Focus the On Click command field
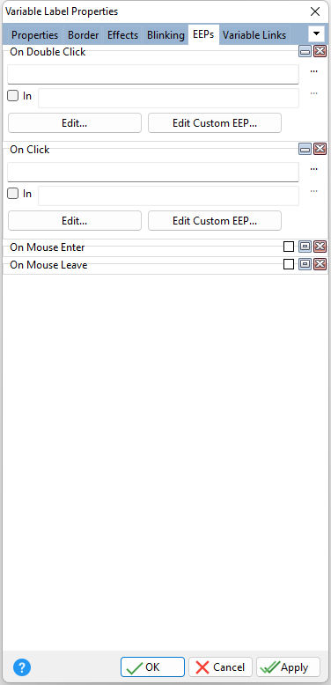 (x=153, y=172)
